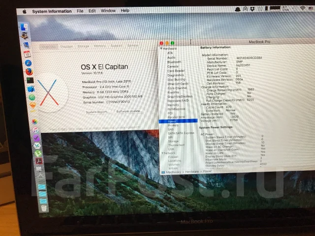This screenshot has height=236, width=315.
Task: Select Diagnostics in the sidebar
Action: [176, 75]
